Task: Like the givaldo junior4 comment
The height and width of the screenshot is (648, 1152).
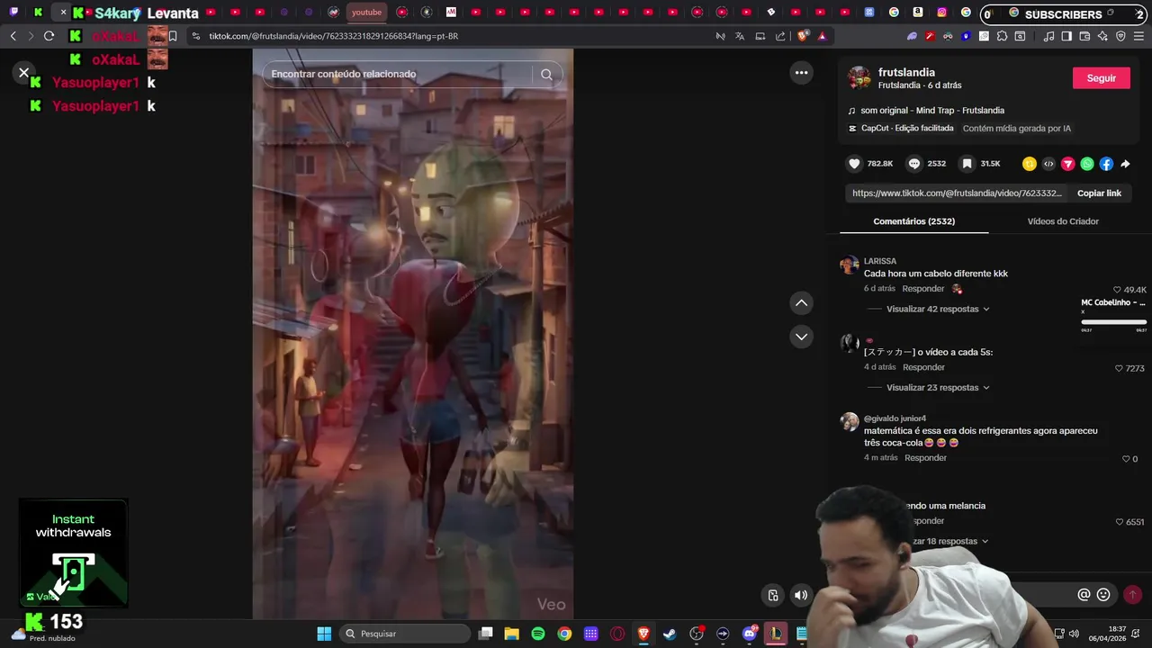Action: 1125,459
